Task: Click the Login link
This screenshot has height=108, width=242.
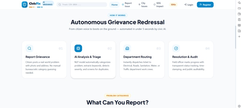Action: pyautogui.click(x=189, y=5)
